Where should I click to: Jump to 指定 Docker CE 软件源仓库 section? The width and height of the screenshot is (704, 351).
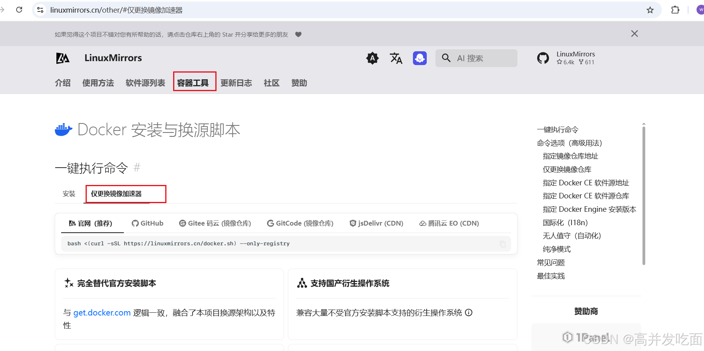pyautogui.click(x=586, y=196)
